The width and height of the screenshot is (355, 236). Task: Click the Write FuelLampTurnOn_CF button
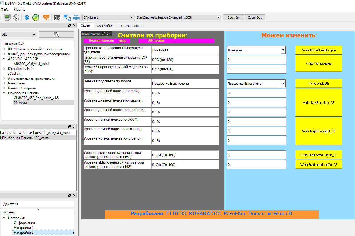(x=318, y=155)
